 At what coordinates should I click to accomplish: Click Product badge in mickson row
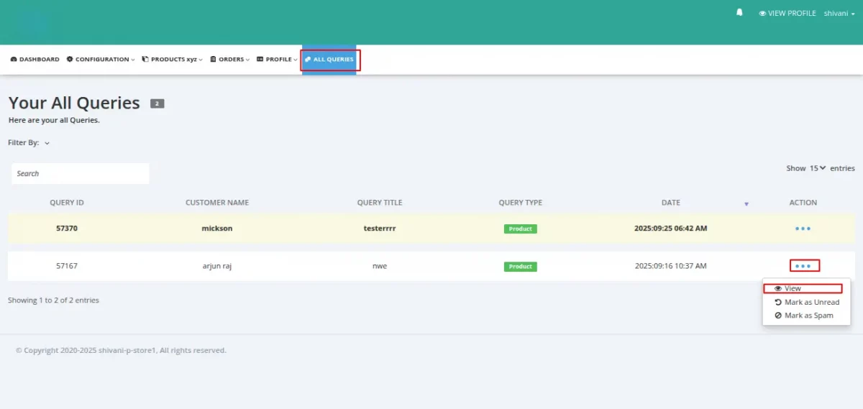(x=521, y=229)
